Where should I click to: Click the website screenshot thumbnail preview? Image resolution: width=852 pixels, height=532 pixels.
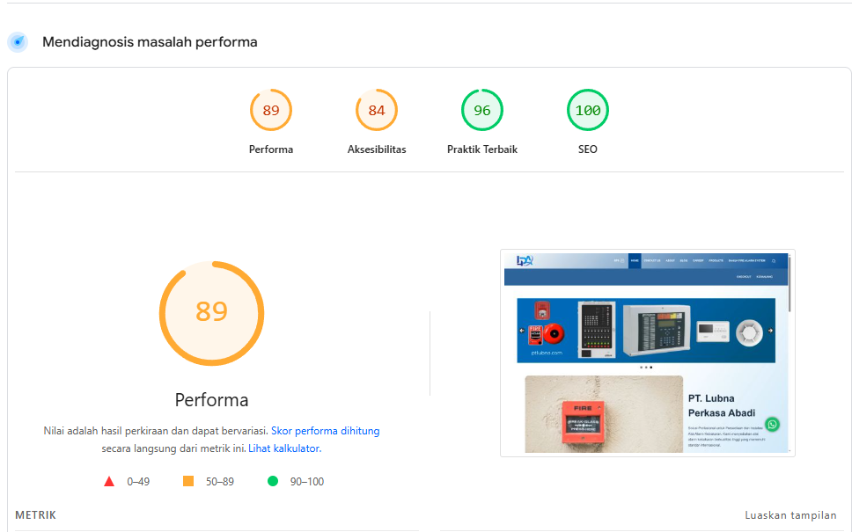pos(647,353)
